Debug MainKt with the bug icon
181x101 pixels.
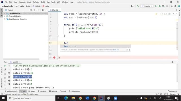coord(160,6)
